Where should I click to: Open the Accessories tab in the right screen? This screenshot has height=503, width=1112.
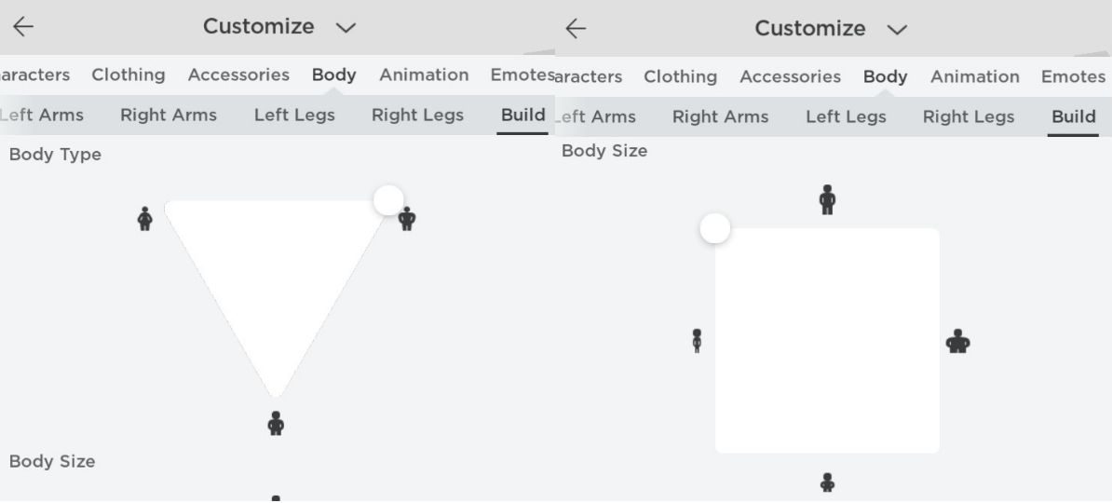(x=790, y=76)
